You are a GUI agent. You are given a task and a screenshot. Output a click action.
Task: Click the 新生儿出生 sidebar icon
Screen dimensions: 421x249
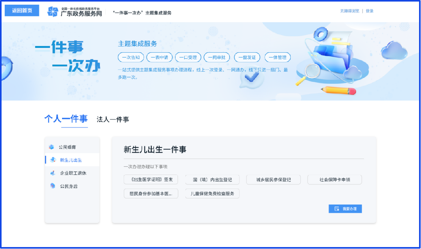(52, 160)
